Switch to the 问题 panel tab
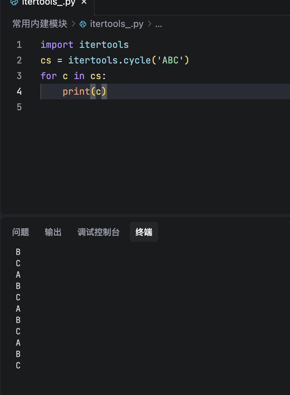Viewport: 290px width, 395px height. tap(21, 232)
